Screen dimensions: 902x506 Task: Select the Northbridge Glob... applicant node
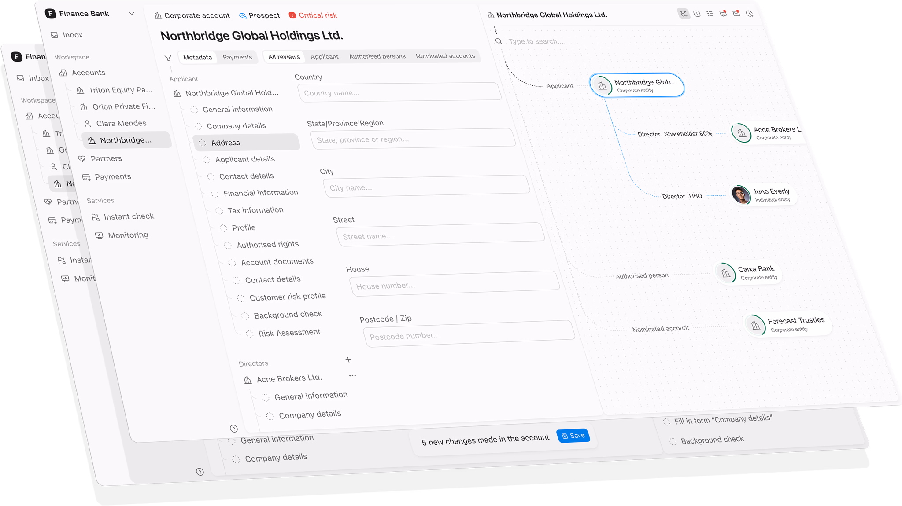pos(637,85)
